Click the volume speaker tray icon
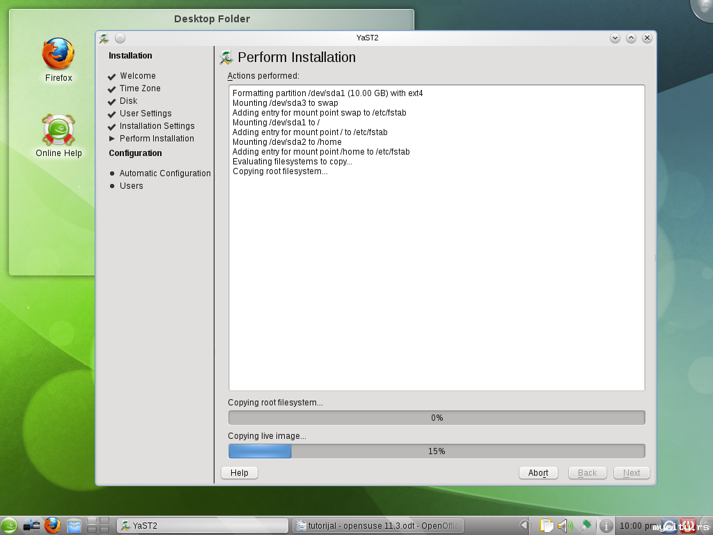The height and width of the screenshot is (535, 713). point(565,525)
